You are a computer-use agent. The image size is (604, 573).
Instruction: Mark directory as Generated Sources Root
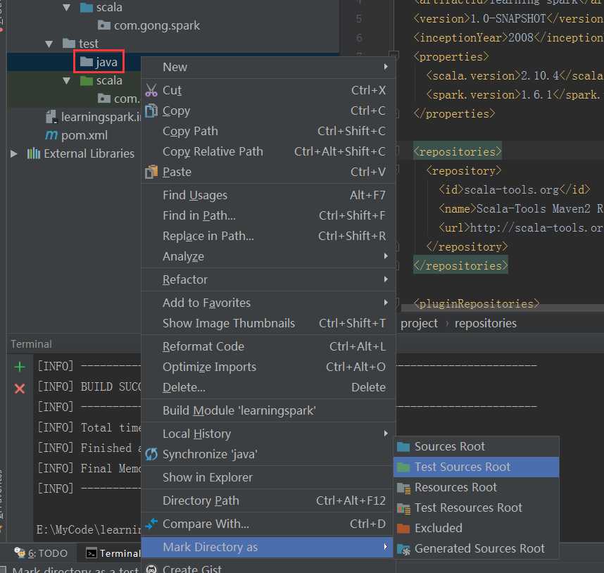(x=476, y=549)
